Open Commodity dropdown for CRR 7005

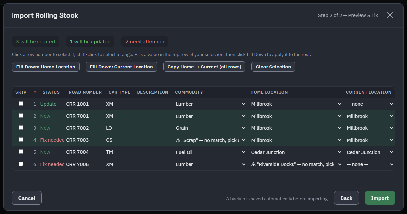coord(211,164)
